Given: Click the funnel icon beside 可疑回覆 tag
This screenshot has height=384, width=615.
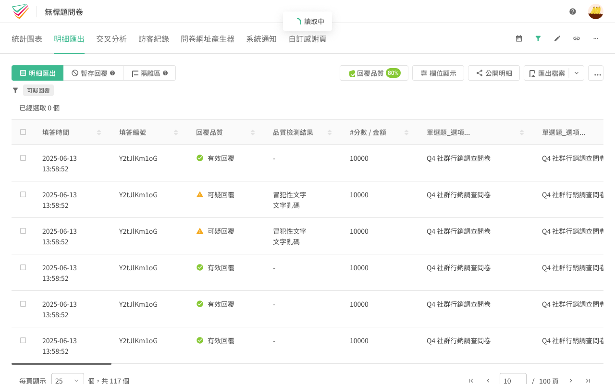Looking at the screenshot, I should click(x=15, y=90).
